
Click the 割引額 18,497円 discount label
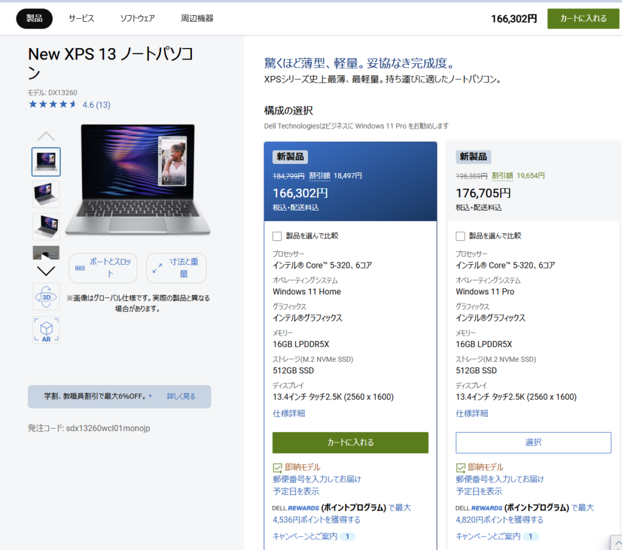tap(335, 175)
